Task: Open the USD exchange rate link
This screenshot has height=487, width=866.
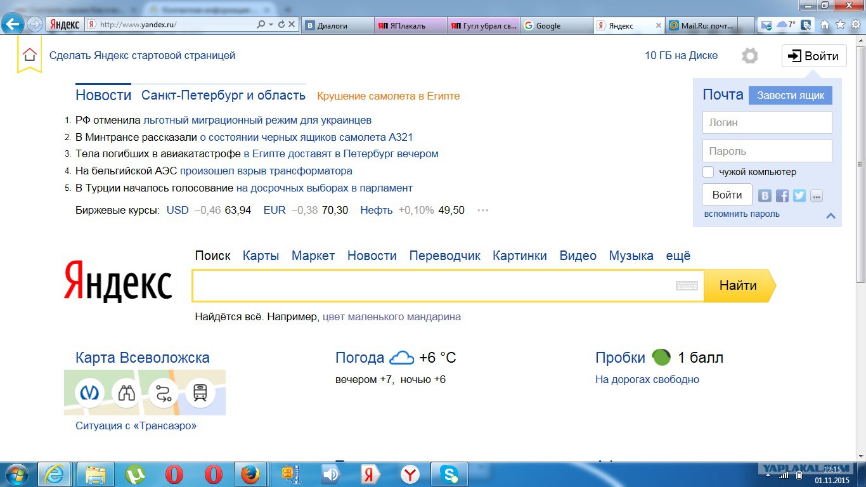Action: [x=178, y=210]
